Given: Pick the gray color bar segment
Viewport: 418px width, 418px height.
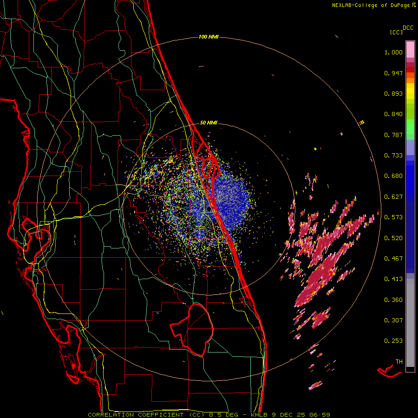Looking at the screenshot, I should coord(410,323).
